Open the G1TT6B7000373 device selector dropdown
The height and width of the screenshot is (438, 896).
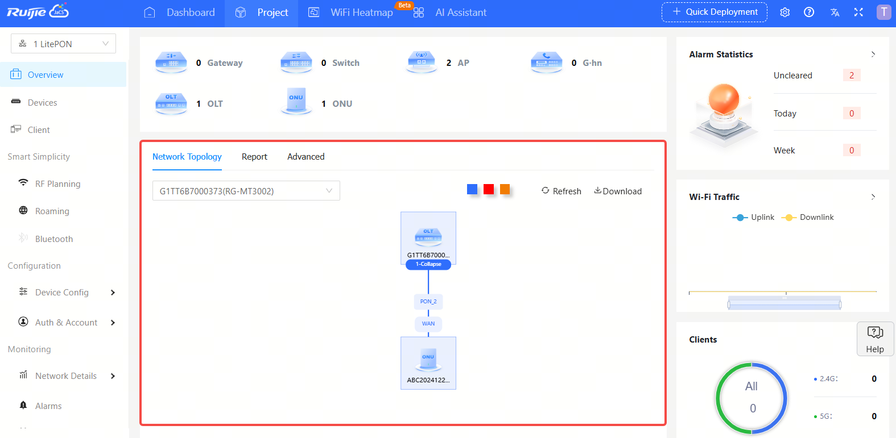(x=246, y=191)
